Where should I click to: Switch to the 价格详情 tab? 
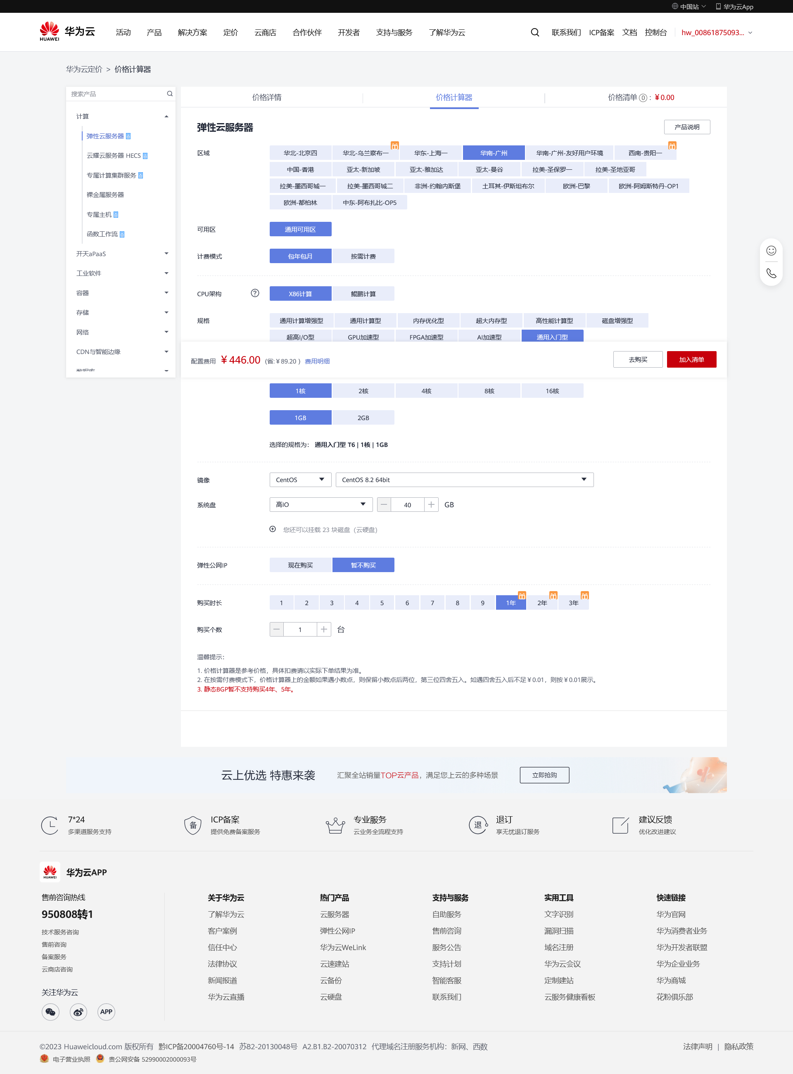267,97
